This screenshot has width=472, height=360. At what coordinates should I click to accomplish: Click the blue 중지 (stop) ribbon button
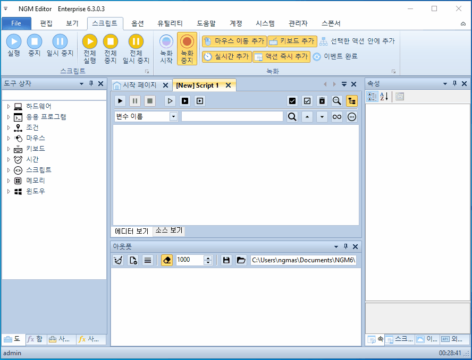click(x=35, y=46)
